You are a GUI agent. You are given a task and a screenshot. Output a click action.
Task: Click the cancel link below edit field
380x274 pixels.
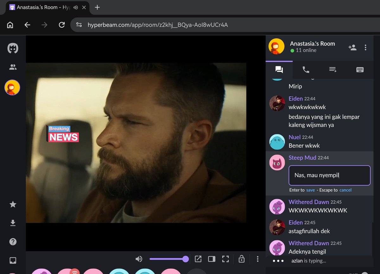click(345, 190)
